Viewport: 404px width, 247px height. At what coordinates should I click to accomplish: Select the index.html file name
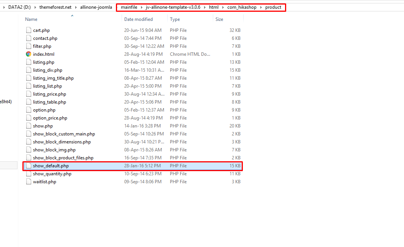[44, 54]
